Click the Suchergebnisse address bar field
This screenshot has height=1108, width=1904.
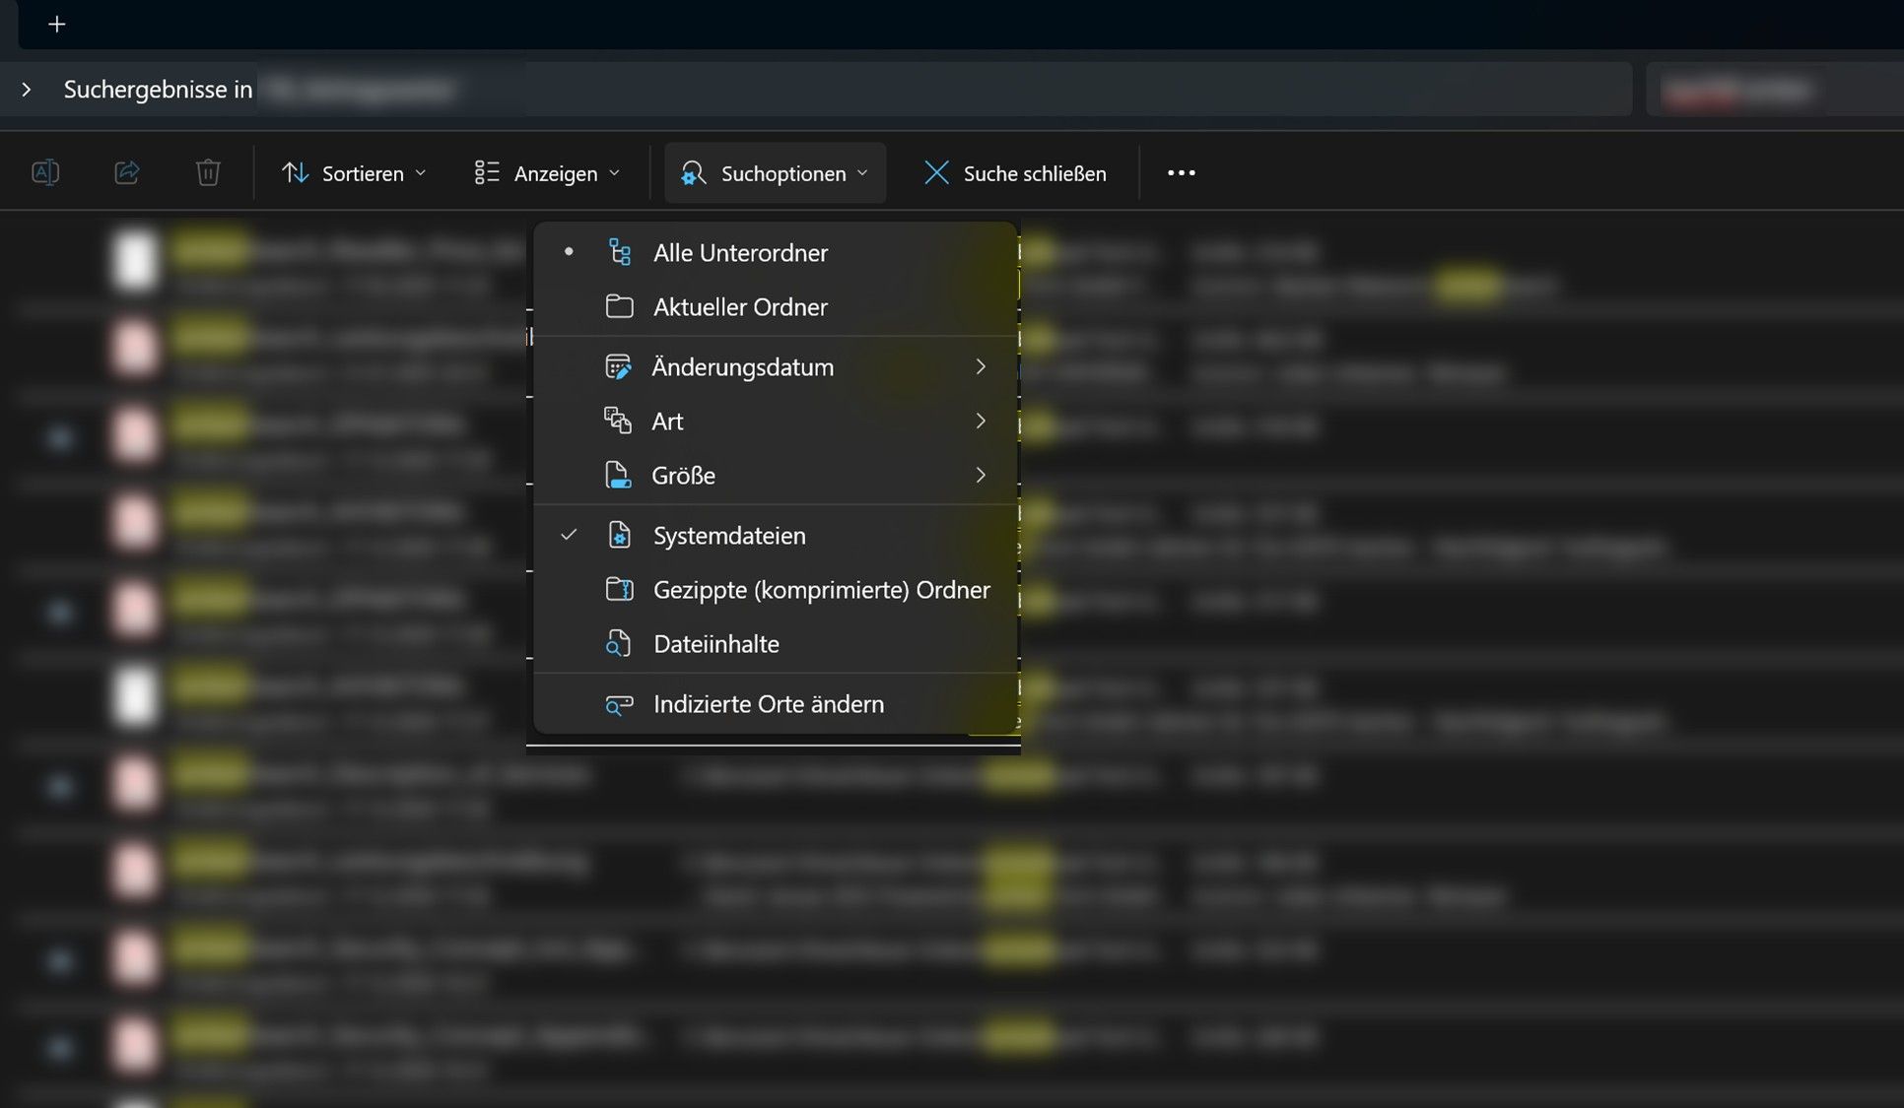[x=887, y=89]
